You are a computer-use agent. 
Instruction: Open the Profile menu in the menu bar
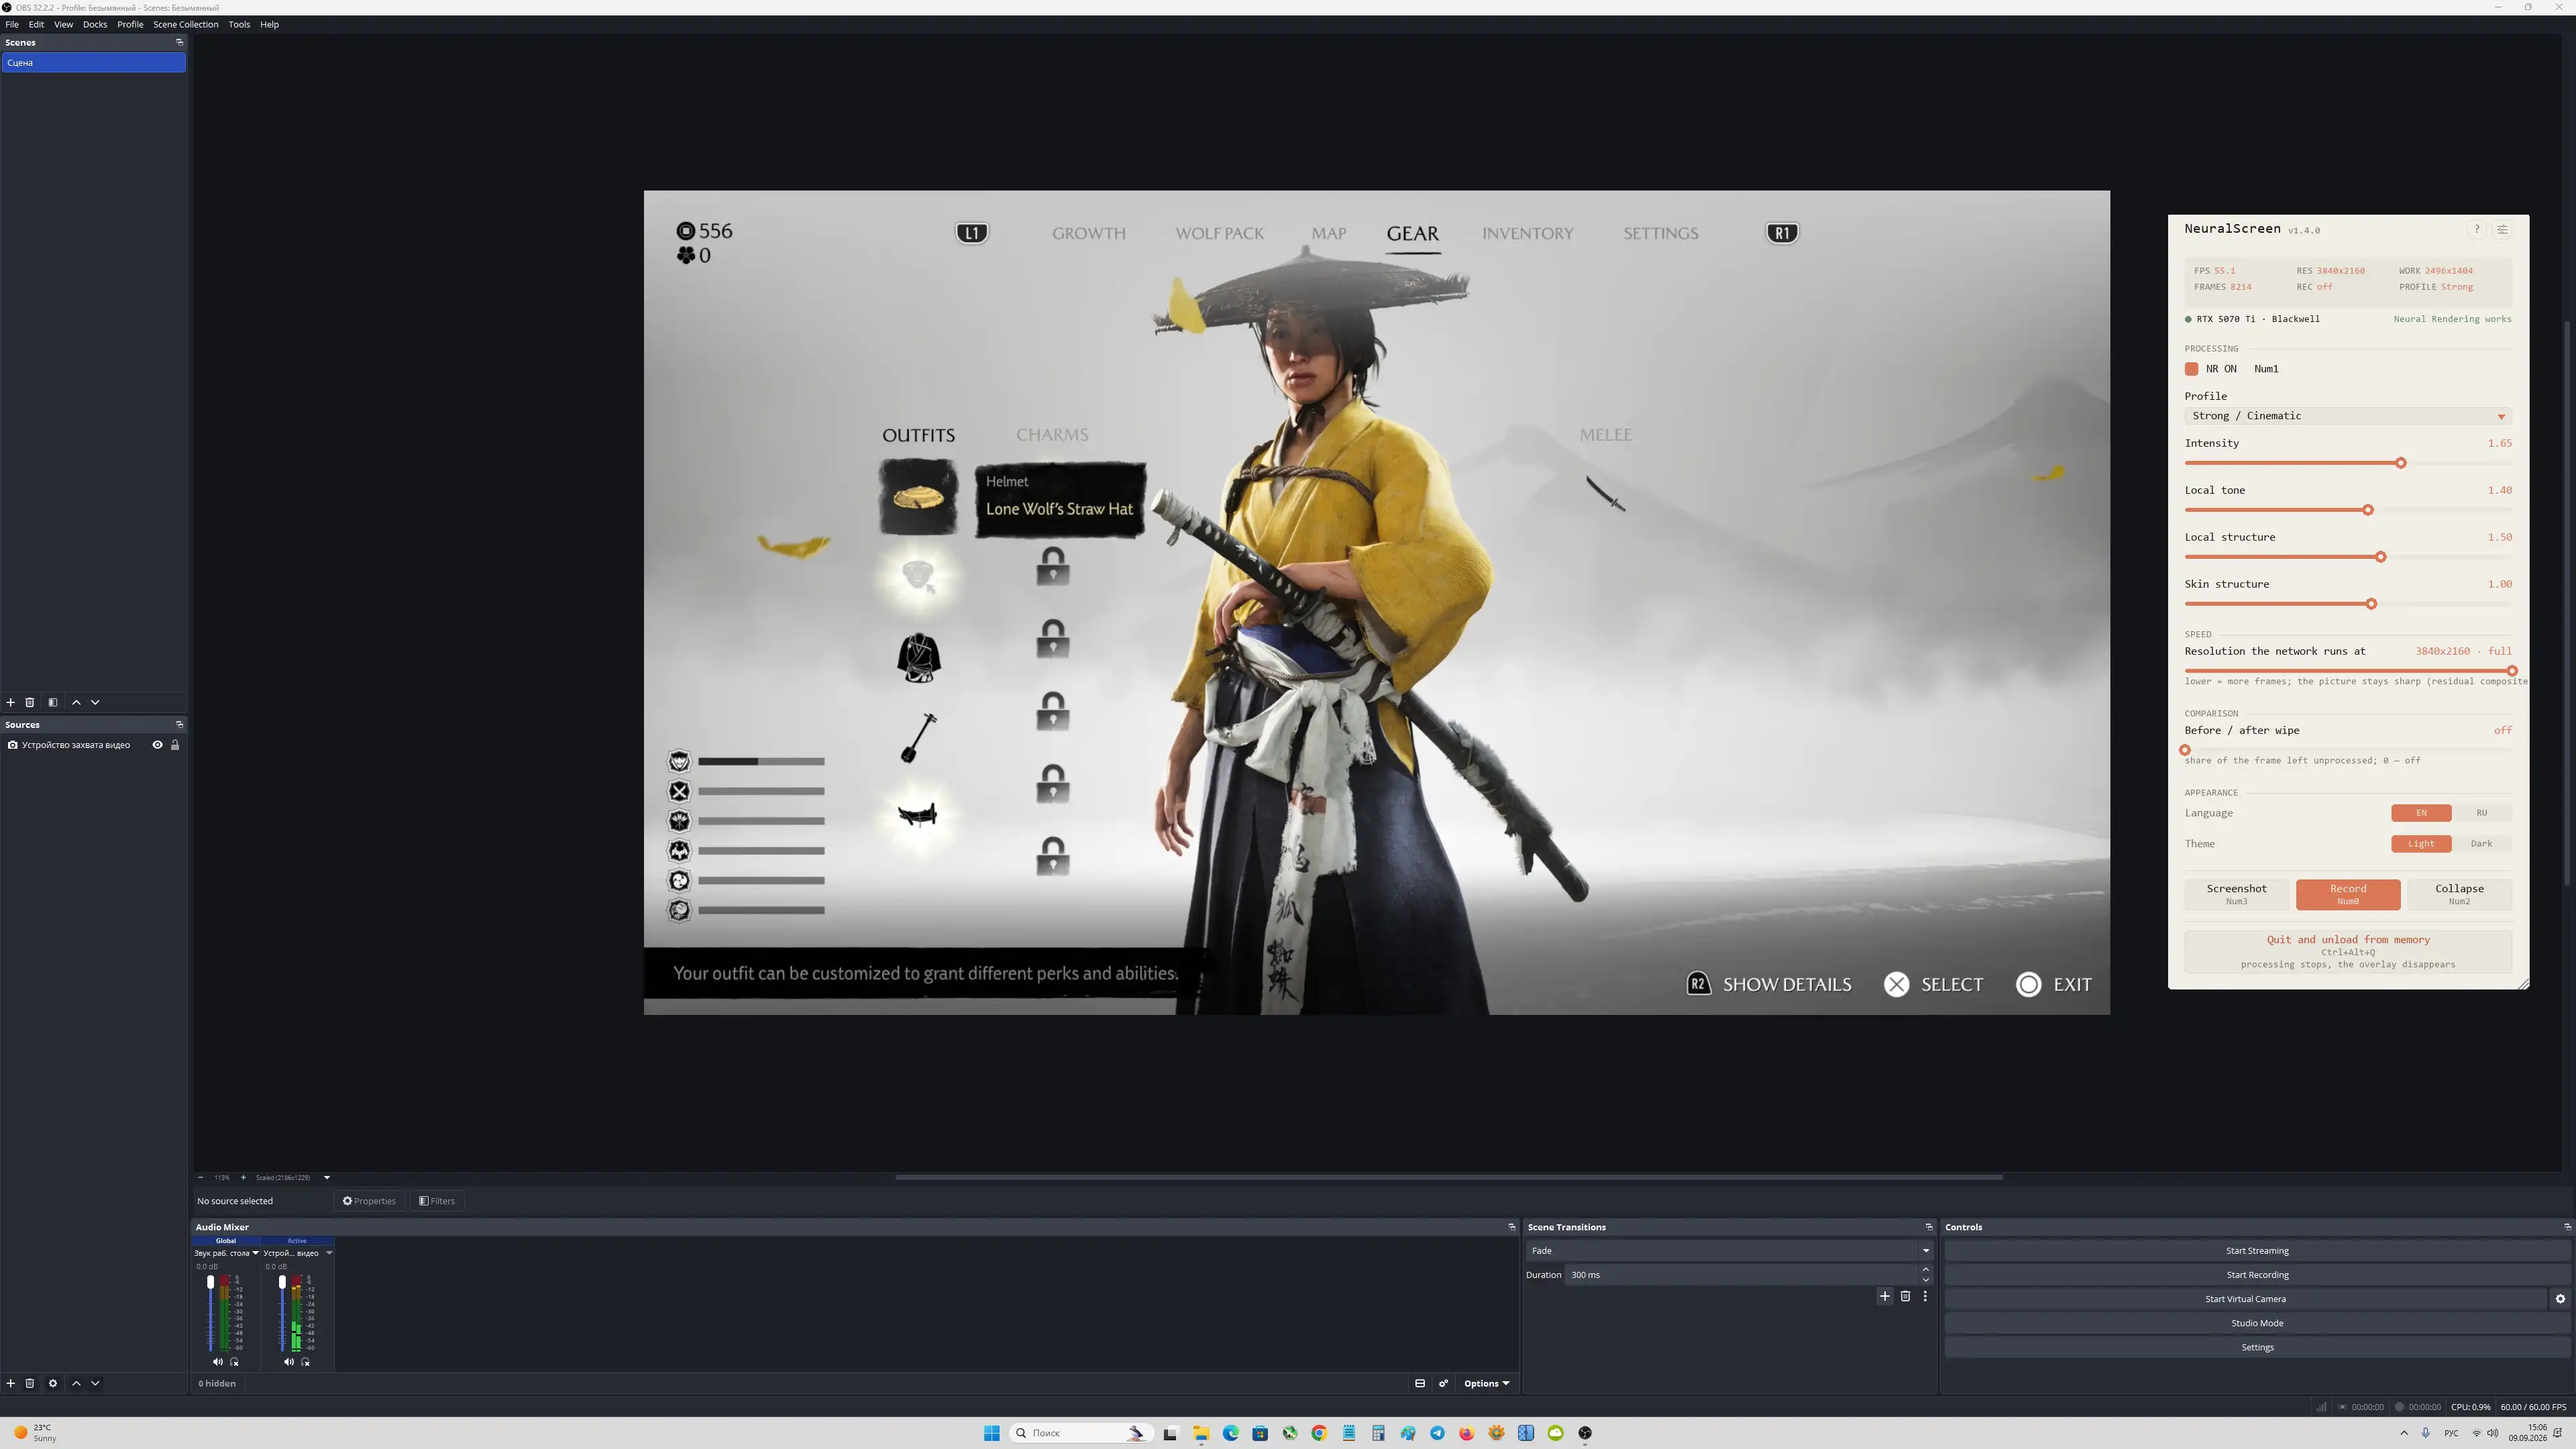(x=130, y=24)
